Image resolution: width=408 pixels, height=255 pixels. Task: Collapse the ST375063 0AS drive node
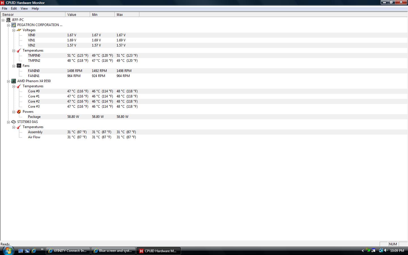tap(8, 122)
